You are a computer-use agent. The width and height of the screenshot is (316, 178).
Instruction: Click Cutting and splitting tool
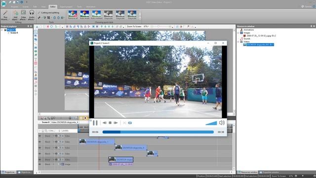(48, 12)
